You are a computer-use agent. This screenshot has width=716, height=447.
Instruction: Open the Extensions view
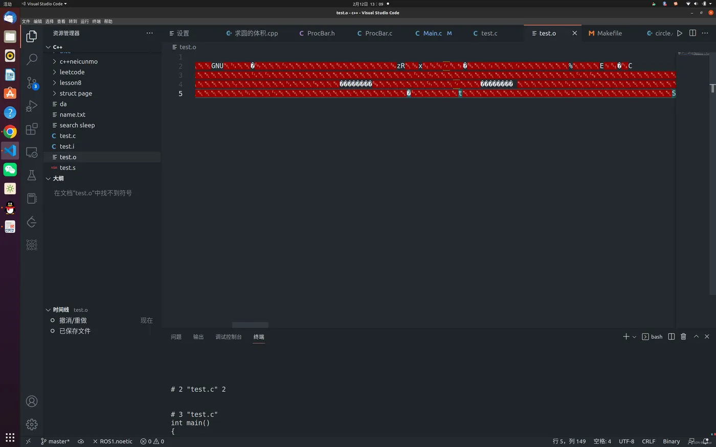pos(32,129)
